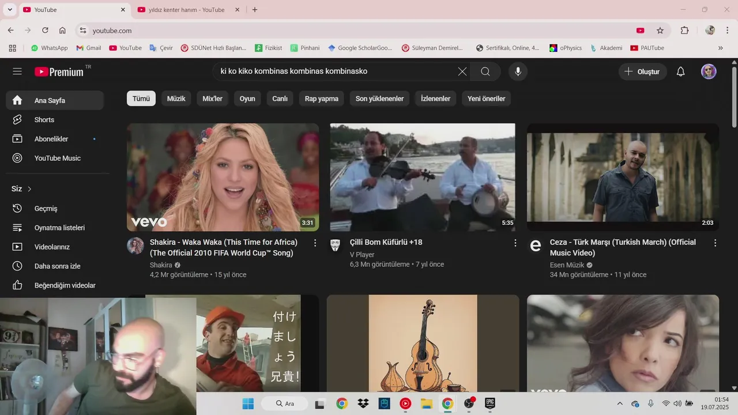Open V Player channel avatar

click(x=335, y=246)
